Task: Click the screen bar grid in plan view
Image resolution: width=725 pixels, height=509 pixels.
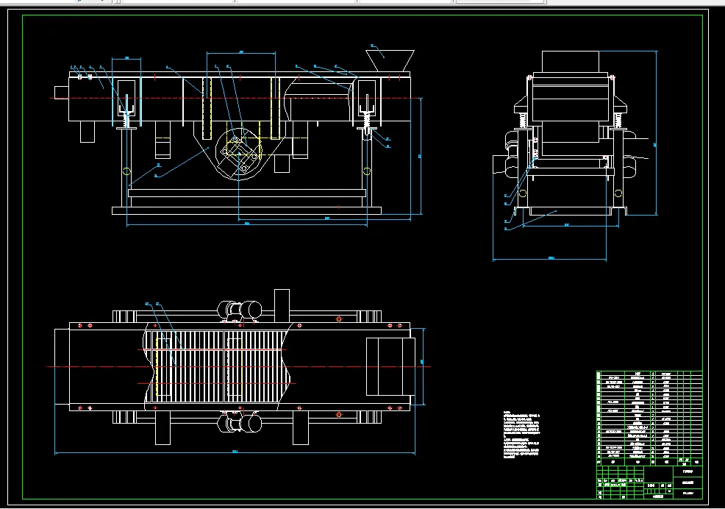Action: (x=216, y=366)
